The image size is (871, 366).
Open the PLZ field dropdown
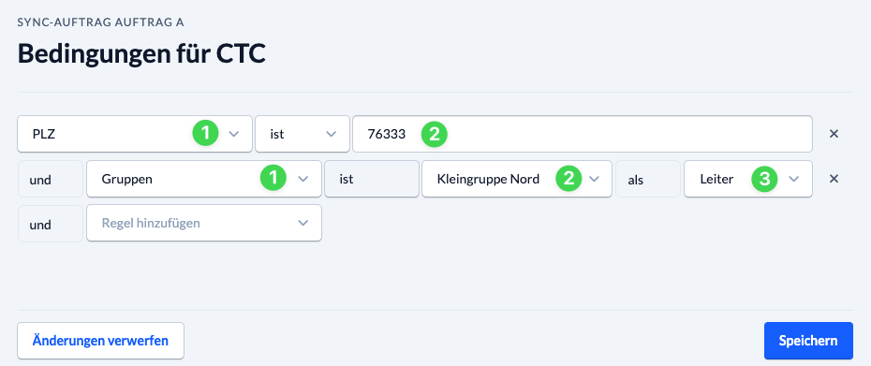click(x=135, y=134)
